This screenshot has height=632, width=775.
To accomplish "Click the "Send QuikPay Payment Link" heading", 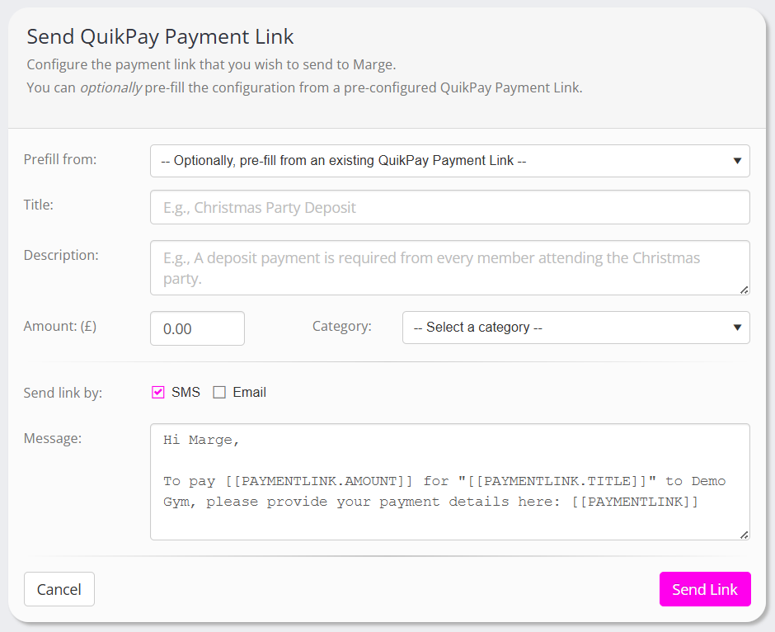I will pyautogui.click(x=160, y=36).
